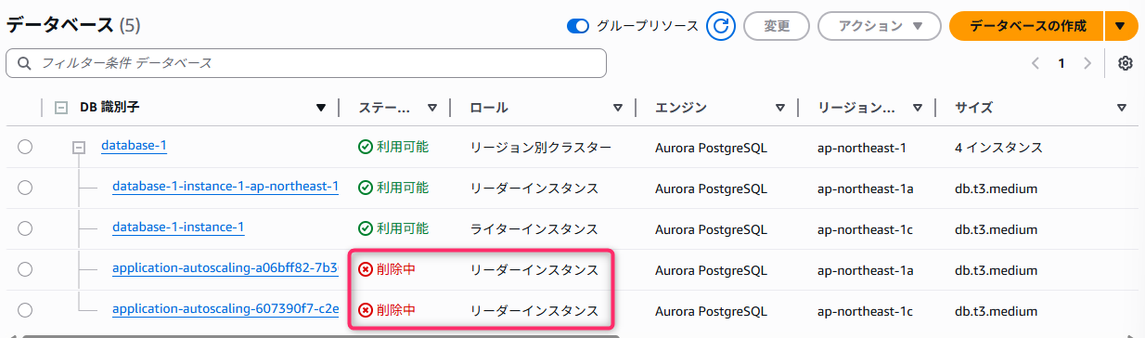Click データベースの作成 button

1027,26
